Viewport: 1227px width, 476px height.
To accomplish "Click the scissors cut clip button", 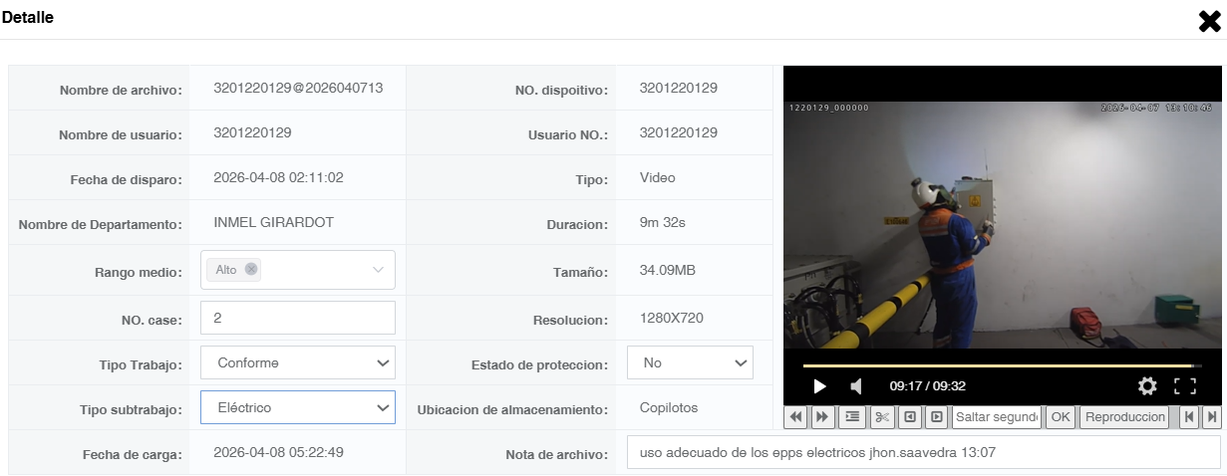I will [x=882, y=417].
